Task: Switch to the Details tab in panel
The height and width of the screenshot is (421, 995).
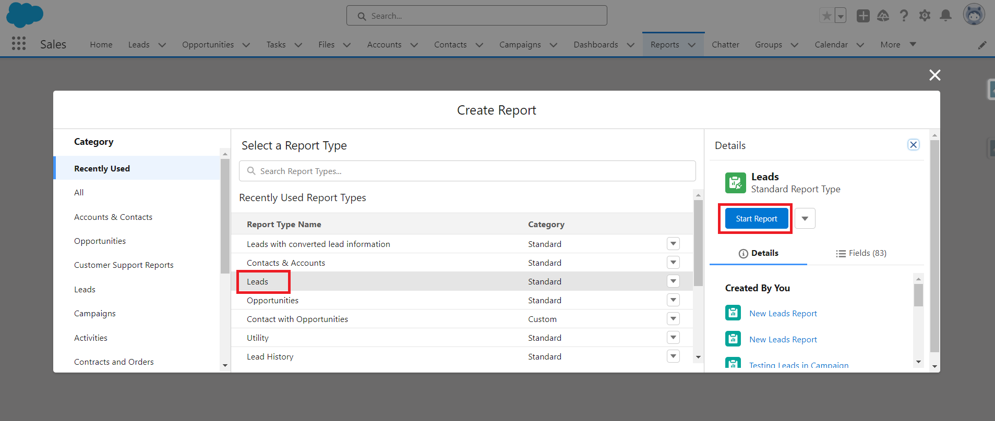Action: (758, 253)
